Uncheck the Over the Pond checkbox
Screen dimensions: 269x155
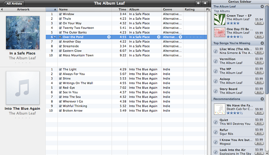[x=60, y=37]
